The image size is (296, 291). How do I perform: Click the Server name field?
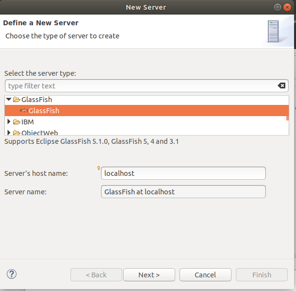[x=183, y=192]
